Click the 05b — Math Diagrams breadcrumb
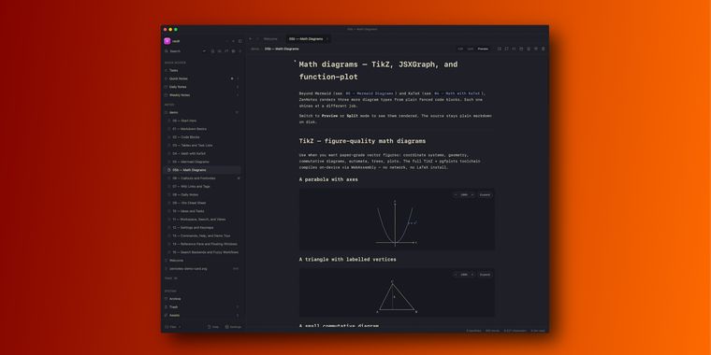Image resolution: width=711 pixels, height=355 pixels. click(x=282, y=49)
